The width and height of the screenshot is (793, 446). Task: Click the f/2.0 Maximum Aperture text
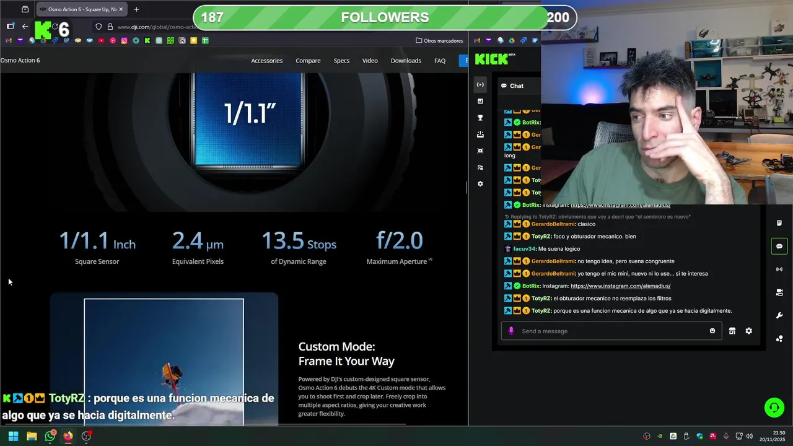(399, 248)
